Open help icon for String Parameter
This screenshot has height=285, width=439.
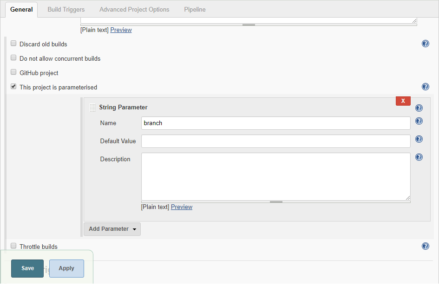419,108
